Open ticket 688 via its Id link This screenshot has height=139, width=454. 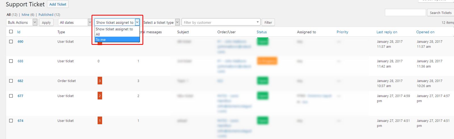20,61
